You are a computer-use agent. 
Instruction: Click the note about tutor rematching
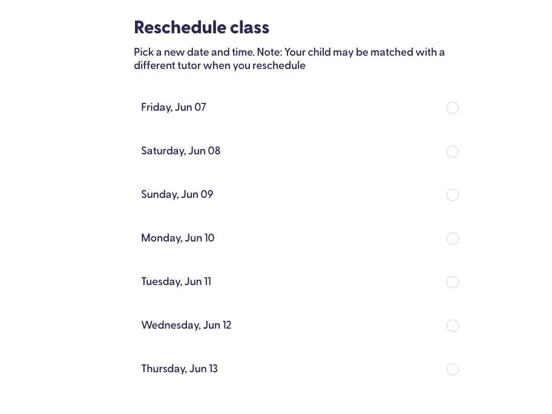[x=289, y=59]
